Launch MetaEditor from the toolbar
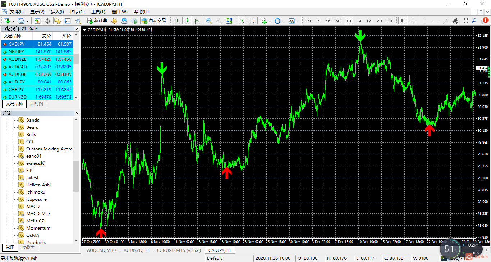491x262 pixels. click(x=114, y=21)
